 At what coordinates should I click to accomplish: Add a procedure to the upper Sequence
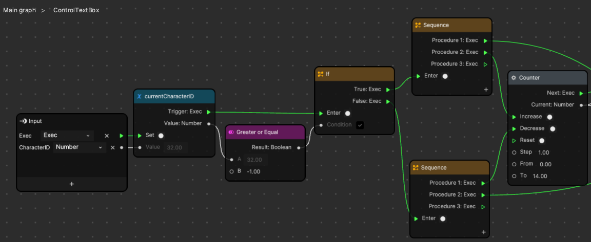(x=485, y=90)
